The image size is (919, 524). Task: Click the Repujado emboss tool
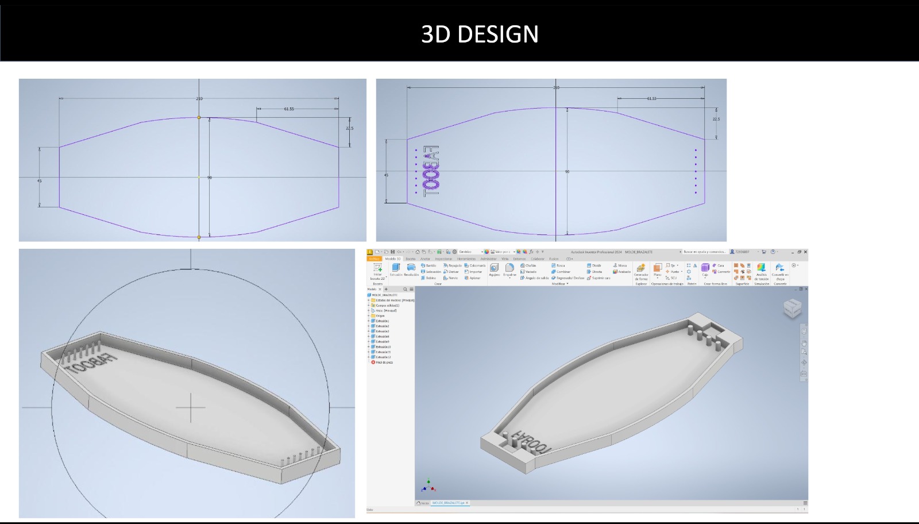[x=453, y=265]
